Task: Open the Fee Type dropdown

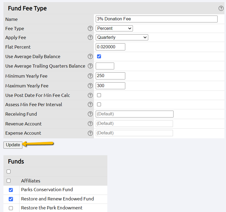Action: (x=114, y=28)
